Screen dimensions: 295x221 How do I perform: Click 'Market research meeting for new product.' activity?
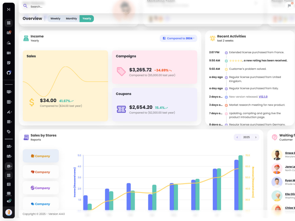(x=257, y=105)
